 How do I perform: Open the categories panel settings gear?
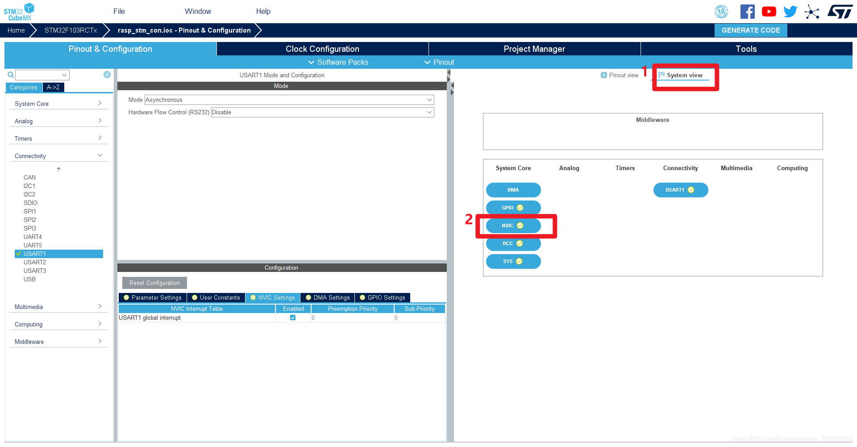coord(107,75)
